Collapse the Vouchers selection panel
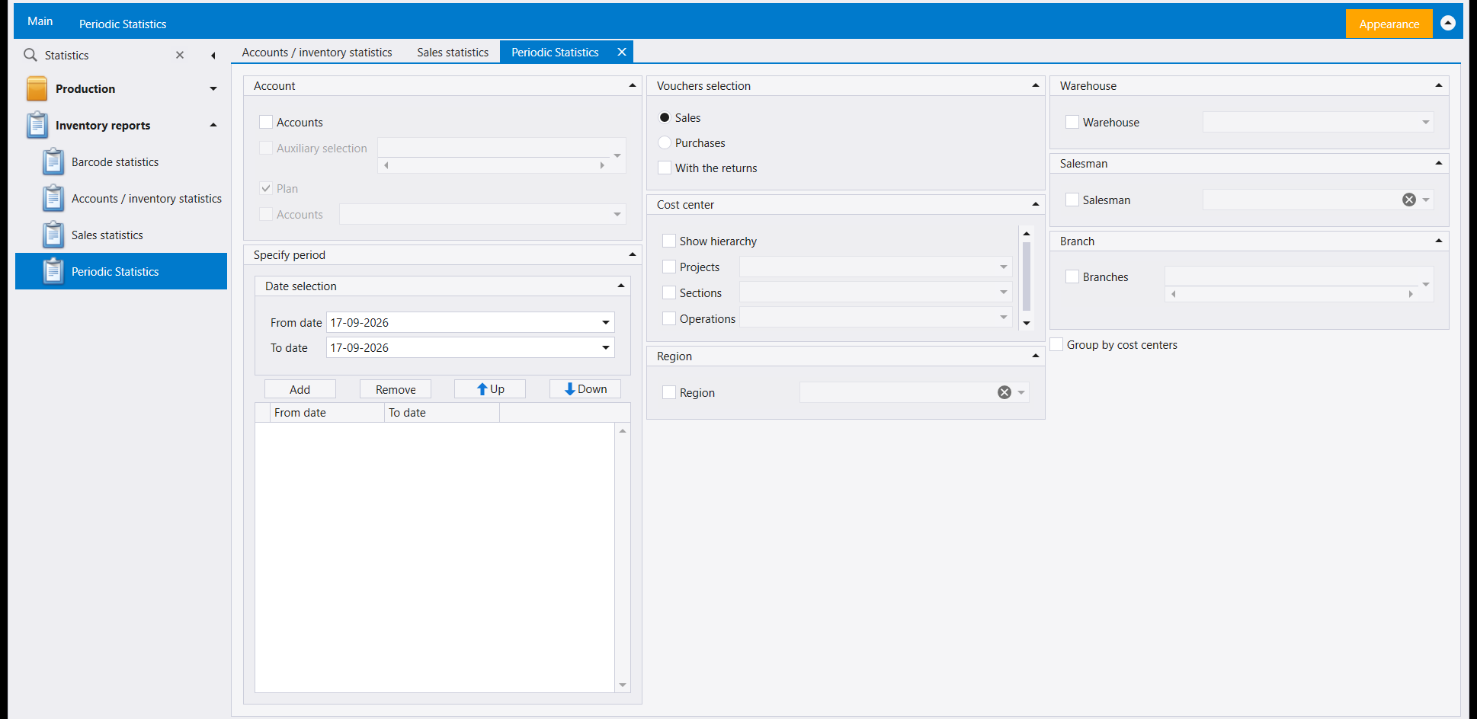Screen dimensions: 1477x719 pos(1035,85)
